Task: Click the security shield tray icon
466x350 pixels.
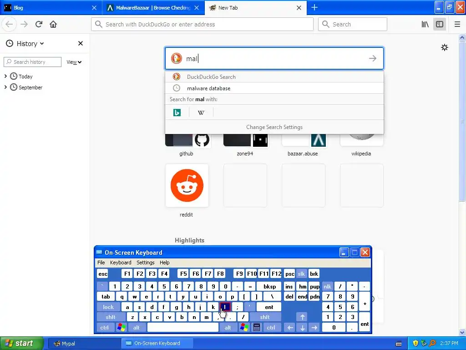Action: (x=415, y=343)
